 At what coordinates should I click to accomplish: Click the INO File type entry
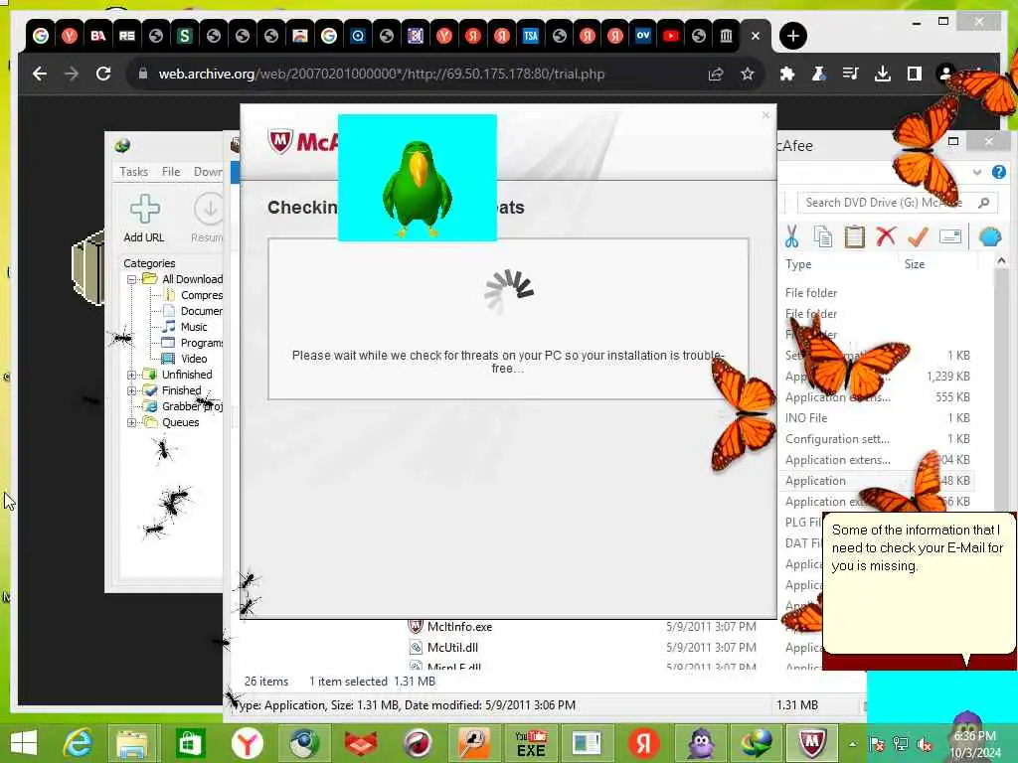(x=805, y=418)
